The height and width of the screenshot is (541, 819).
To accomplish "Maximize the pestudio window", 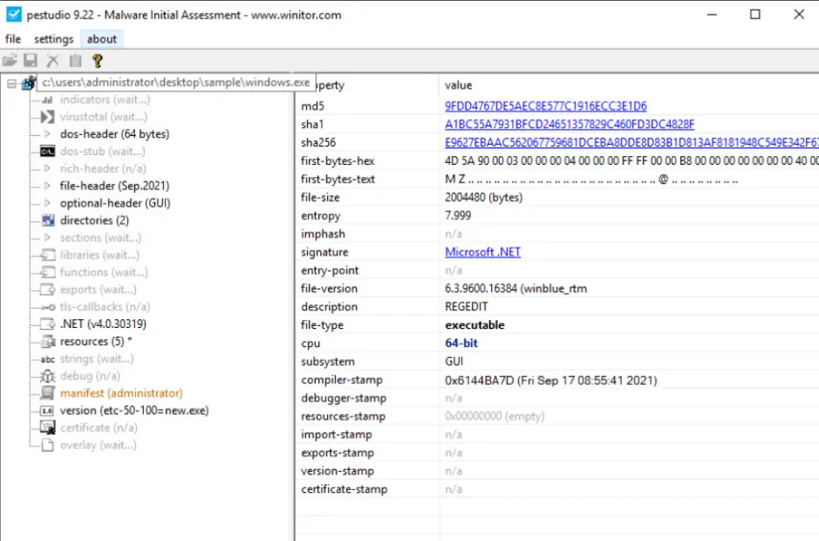I will click(x=755, y=15).
